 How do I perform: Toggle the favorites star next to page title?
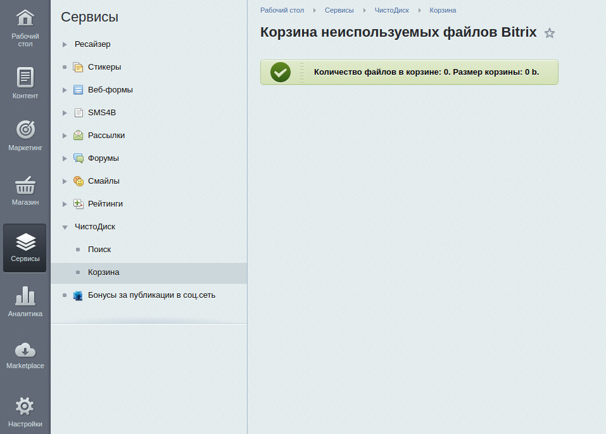(549, 33)
